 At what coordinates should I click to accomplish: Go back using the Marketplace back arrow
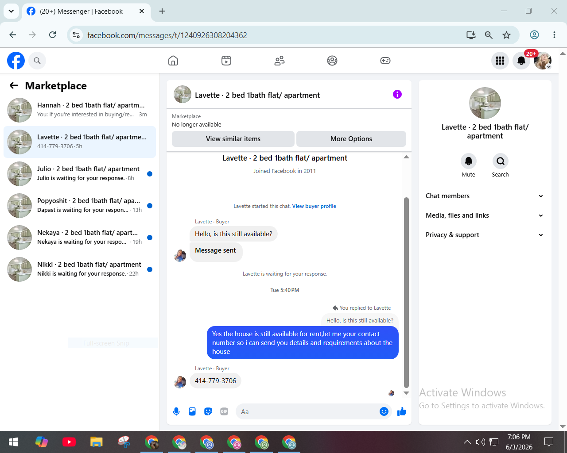click(14, 86)
